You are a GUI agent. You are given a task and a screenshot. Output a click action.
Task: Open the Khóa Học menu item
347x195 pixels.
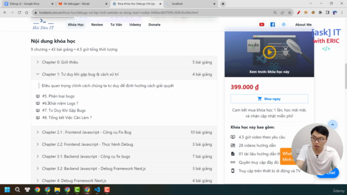click(x=76, y=24)
